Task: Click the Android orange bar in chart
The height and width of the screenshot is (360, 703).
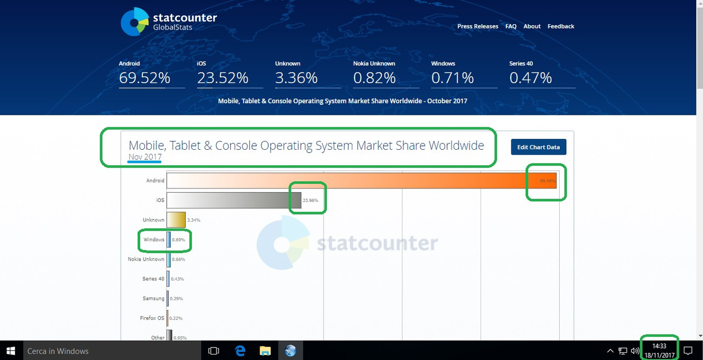Action: click(361, 181)
